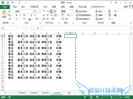Screen dimensions: 133x99
Task: Apply percent style
Action: tap(68, 15)
